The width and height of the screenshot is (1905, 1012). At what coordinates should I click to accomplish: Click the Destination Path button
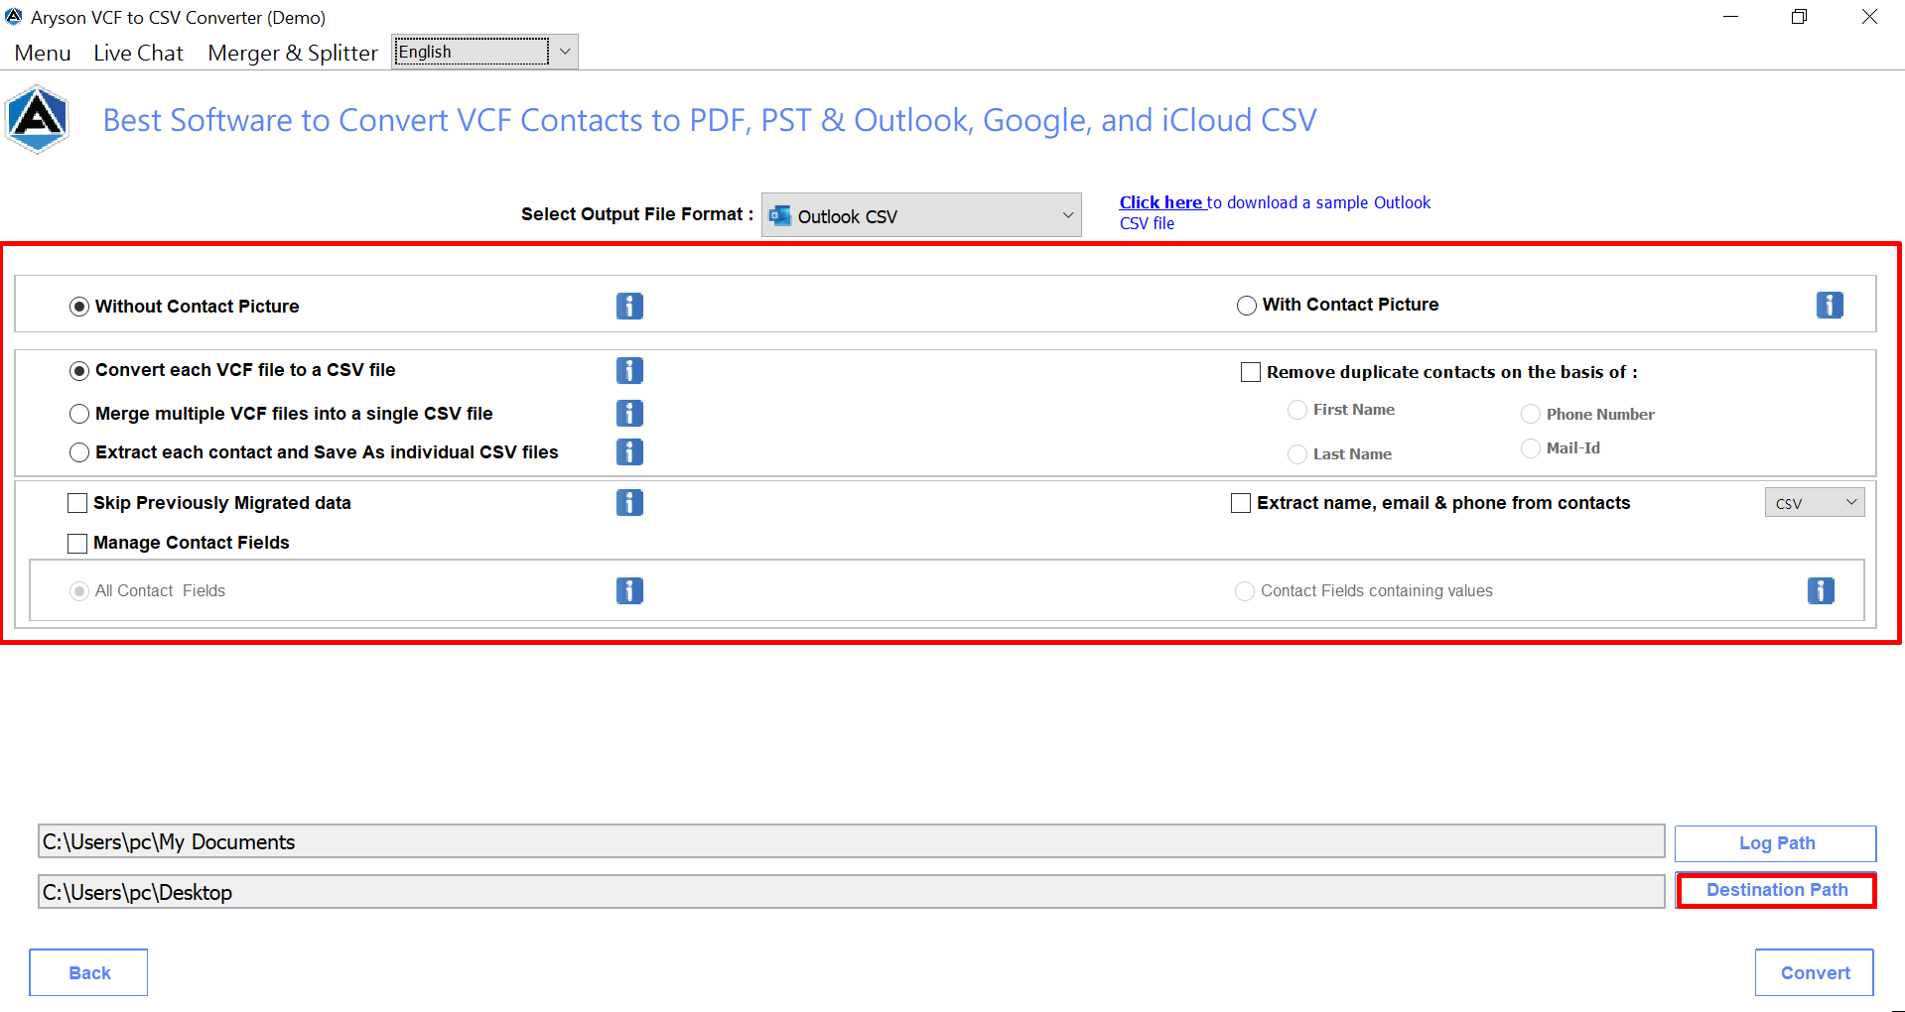(1776, 890)
